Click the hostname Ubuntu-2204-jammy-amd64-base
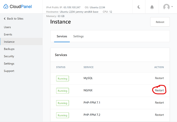Viewport: 177px width, 122px height. [79, 12]
